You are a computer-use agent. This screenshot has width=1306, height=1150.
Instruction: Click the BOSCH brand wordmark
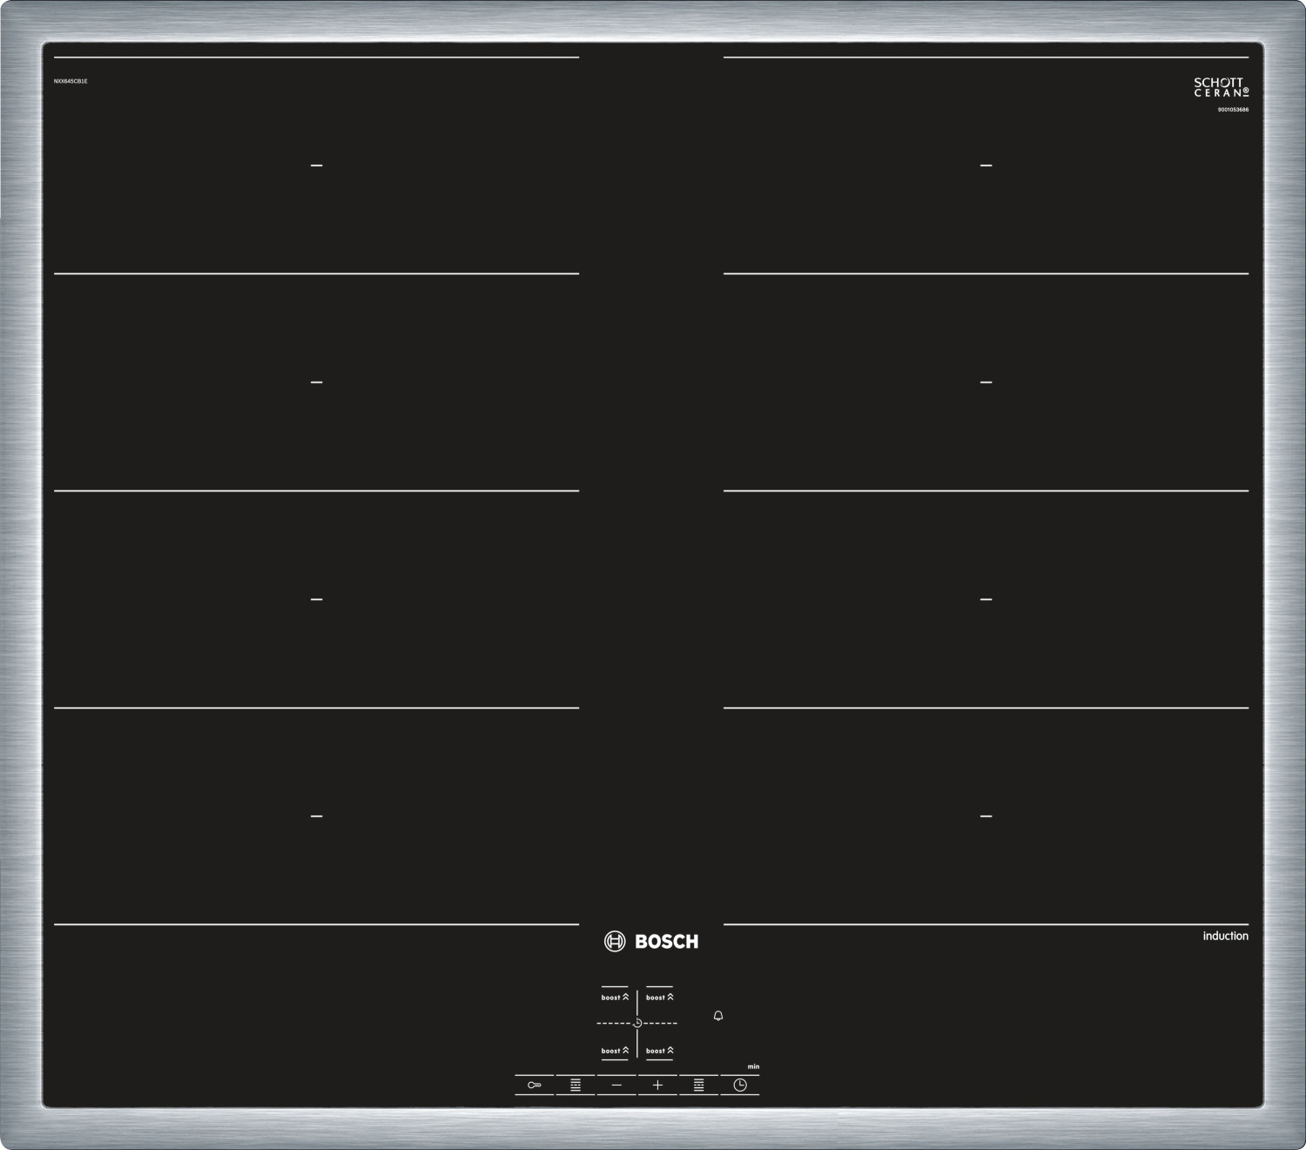click(667, 941)
